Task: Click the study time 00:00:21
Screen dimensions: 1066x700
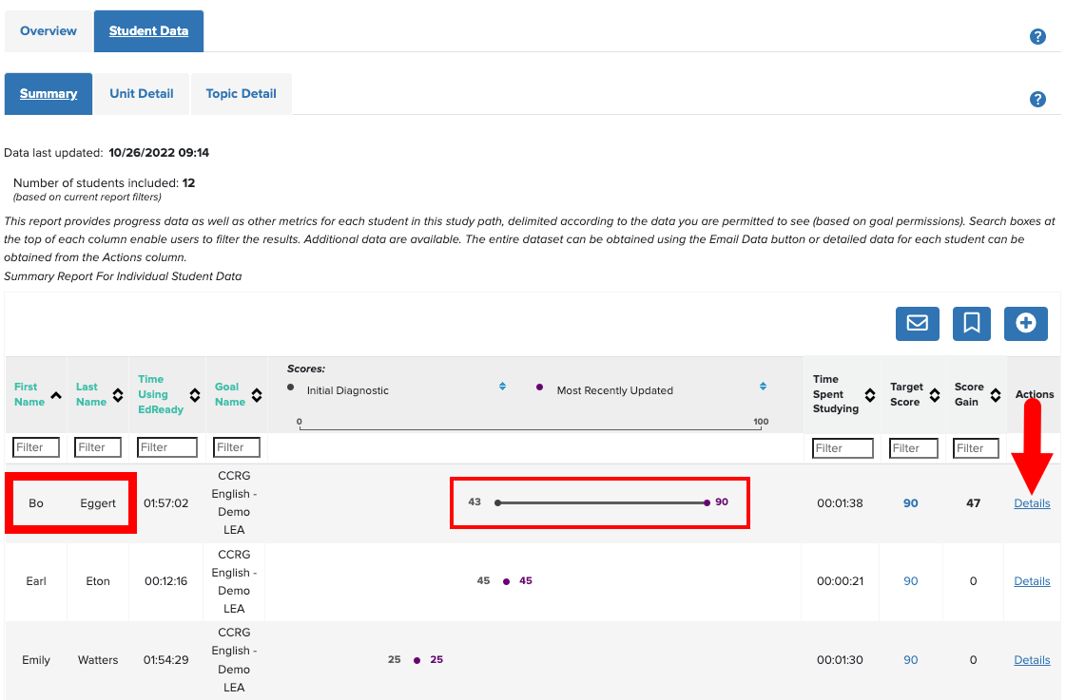Action: (841, 581)
